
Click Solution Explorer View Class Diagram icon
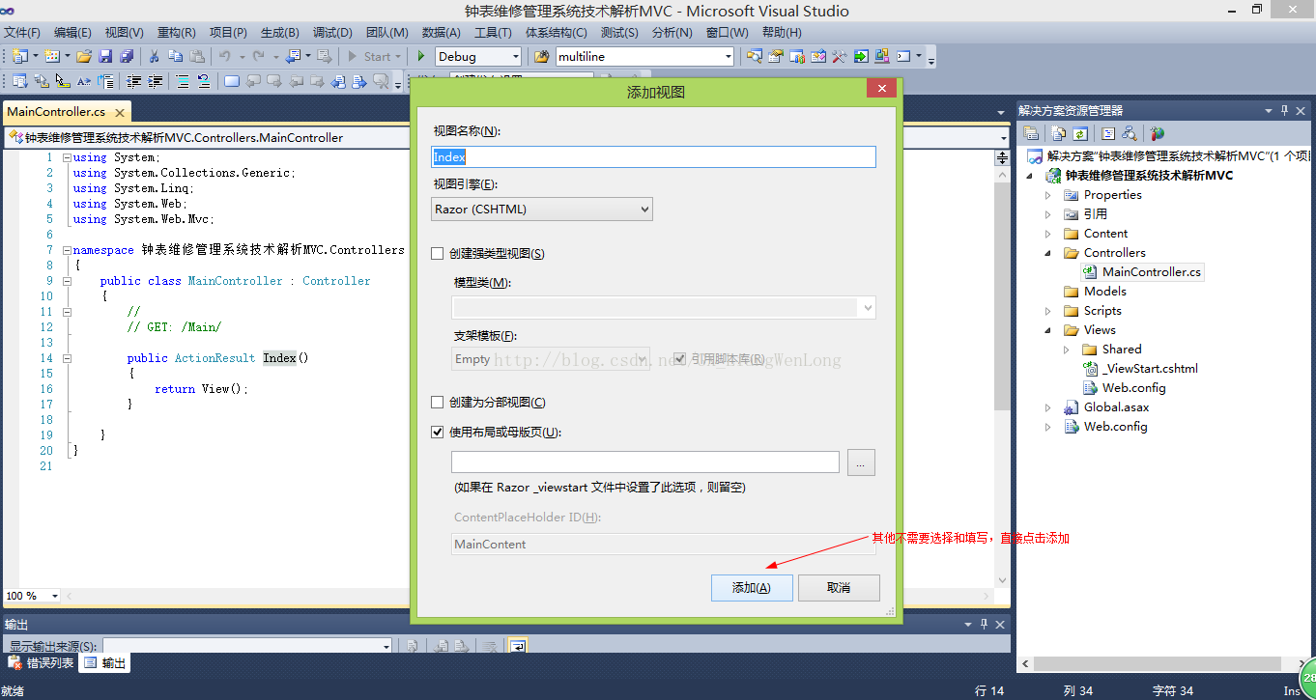click(1130, 133)
